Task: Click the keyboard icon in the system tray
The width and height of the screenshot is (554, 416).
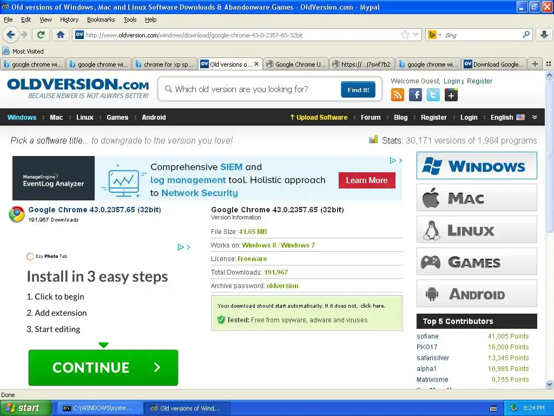Action: click(x=493, y=408)
